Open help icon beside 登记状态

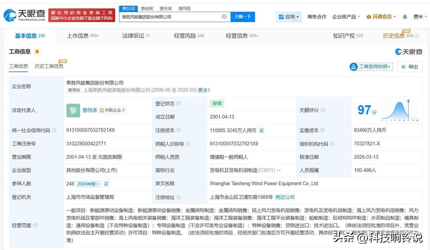click(178, 104)
